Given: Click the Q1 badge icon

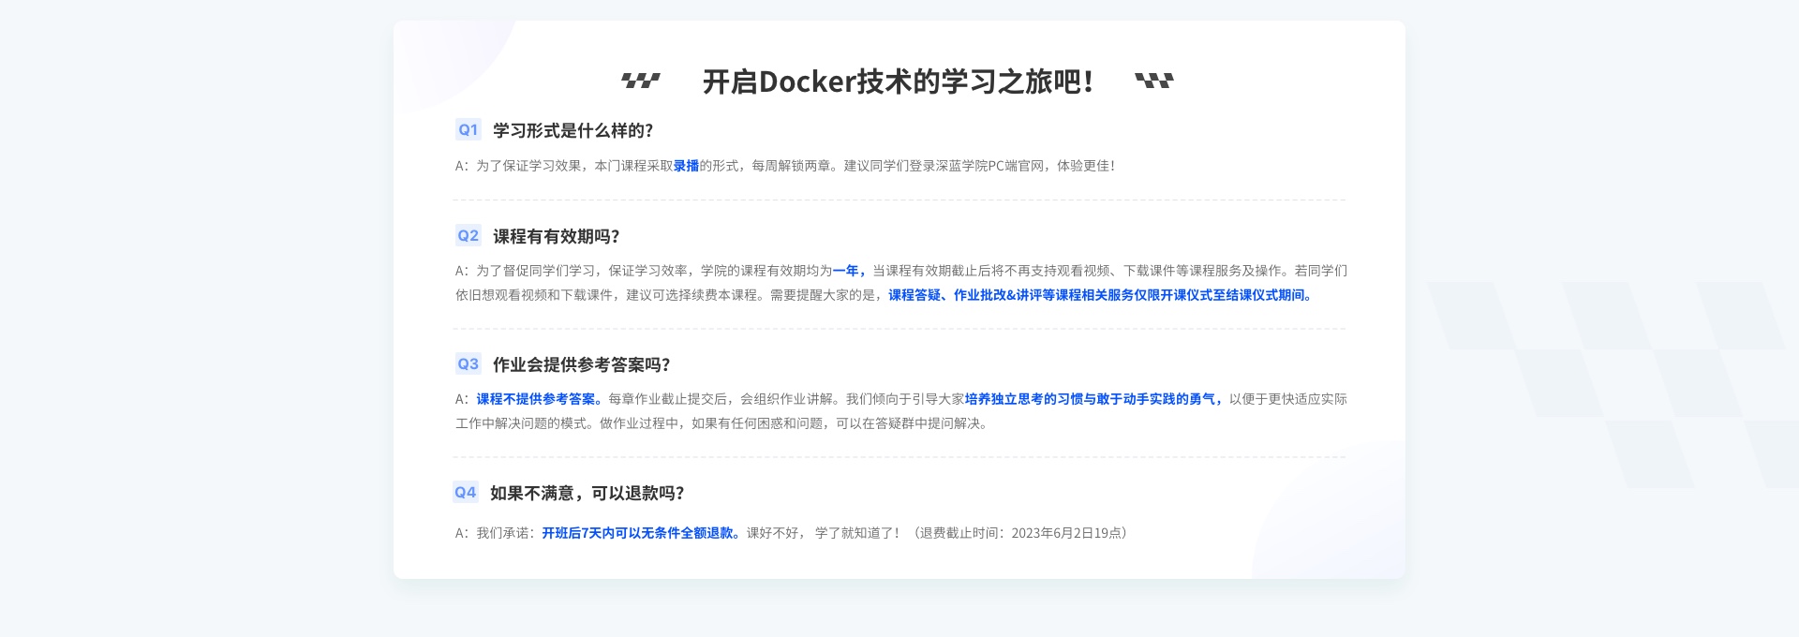Looking at the screenshot, I should (x=468, y=130).
